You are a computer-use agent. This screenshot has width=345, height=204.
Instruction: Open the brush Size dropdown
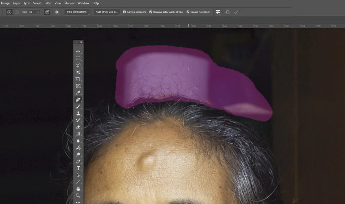(x=38, y=12)
